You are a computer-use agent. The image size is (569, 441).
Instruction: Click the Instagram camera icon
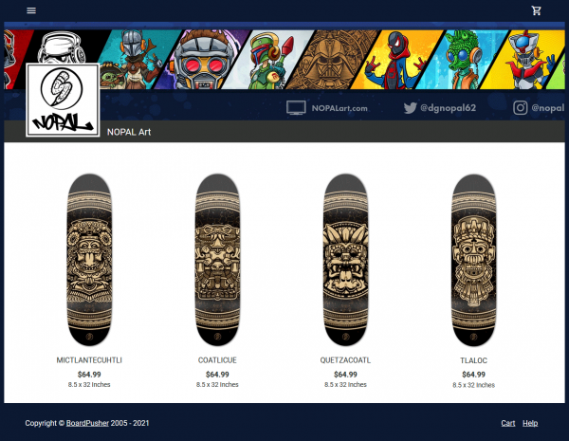(520, 108)
